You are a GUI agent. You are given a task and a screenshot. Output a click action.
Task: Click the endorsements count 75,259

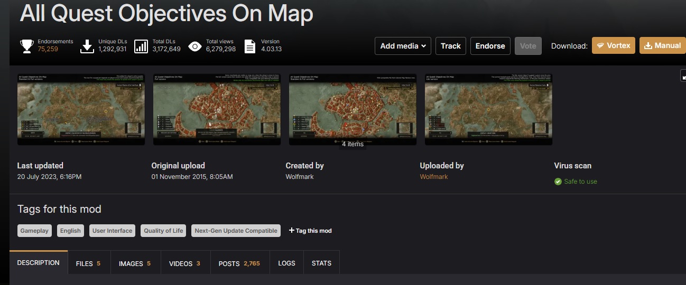point(48,49)
